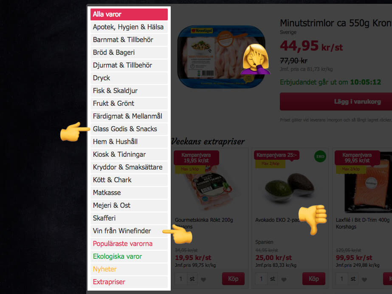Click Köp button for Gourmetskinka
This screenshot has height=294, width=392.
[233, 279]
